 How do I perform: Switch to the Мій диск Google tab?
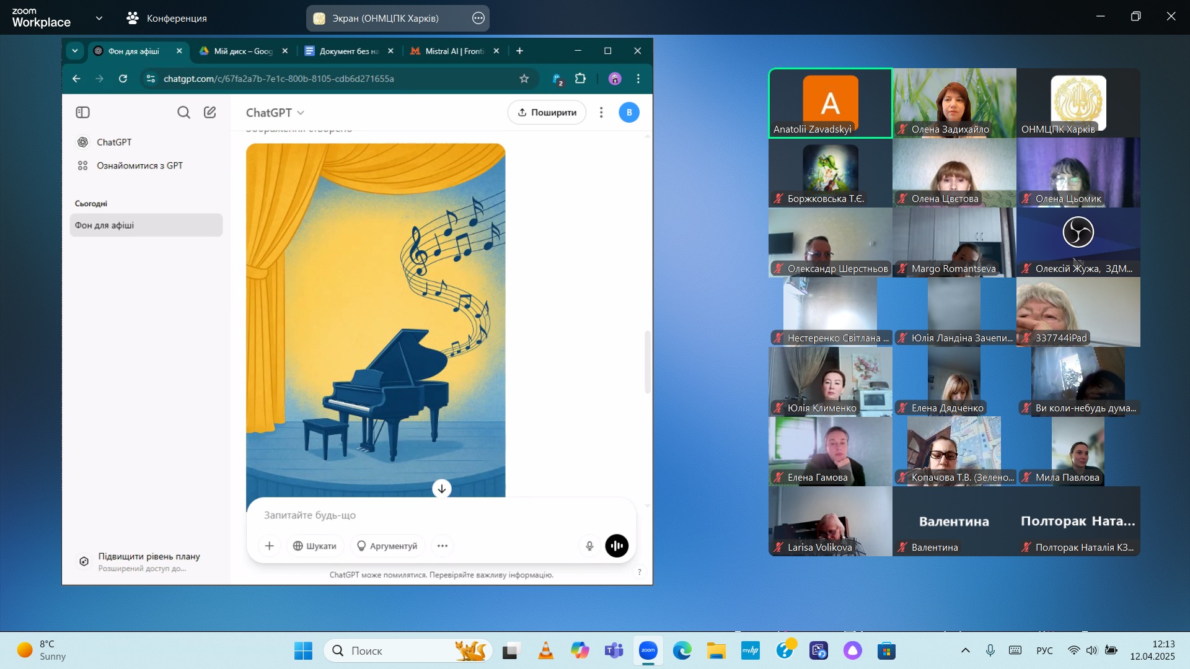click(243, 51)
